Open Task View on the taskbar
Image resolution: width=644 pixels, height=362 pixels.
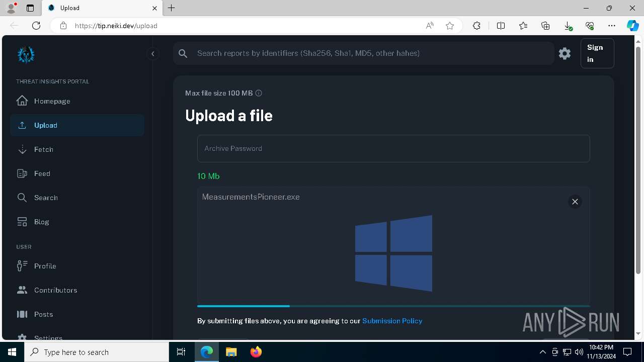[x=181, y=352]
